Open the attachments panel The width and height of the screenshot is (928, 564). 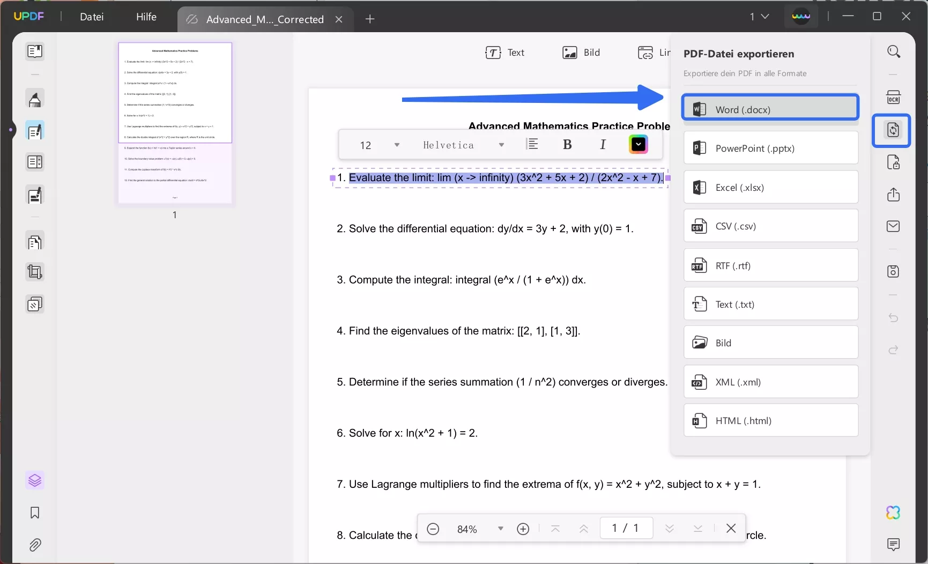pos(35,545)
